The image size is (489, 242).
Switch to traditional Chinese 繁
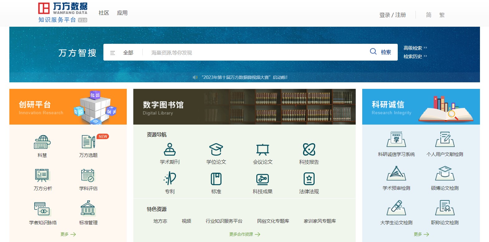coord(442,15)
